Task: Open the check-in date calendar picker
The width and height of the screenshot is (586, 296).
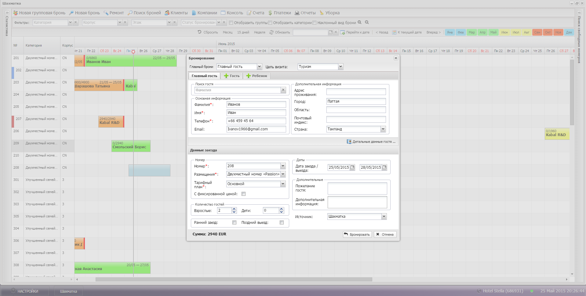Action: pos(352,167)
